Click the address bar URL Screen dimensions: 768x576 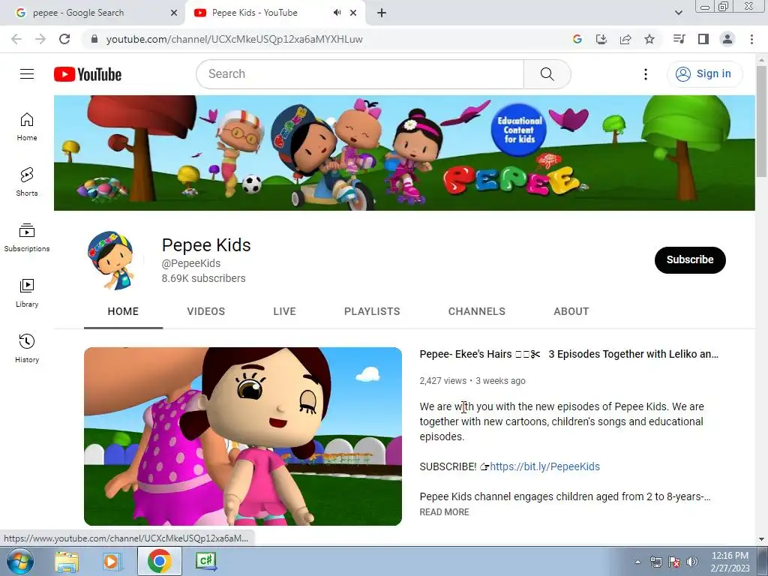(x=234, y=39)
